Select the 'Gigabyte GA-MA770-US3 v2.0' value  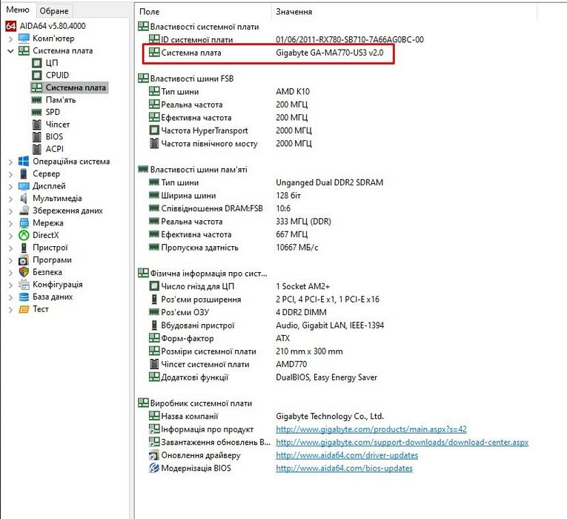coord(329,53)
